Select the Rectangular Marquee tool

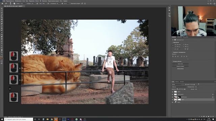pos(2,10)
